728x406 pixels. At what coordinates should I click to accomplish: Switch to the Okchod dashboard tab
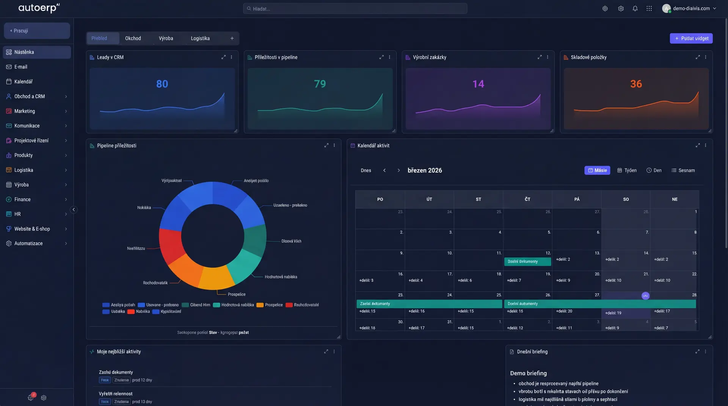tap(133, 38)
